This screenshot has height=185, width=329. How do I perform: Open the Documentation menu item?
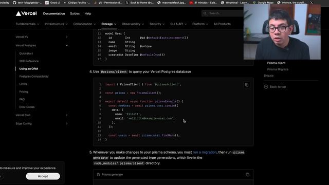(x=54, y=14)
